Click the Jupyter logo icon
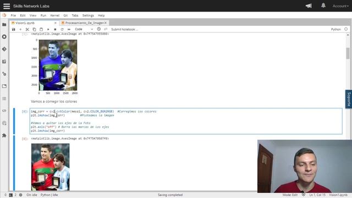 pos(4,15)
